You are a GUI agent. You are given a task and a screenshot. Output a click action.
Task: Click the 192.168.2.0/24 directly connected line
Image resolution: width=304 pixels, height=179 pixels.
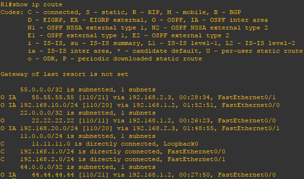click(x=113, y=159)
